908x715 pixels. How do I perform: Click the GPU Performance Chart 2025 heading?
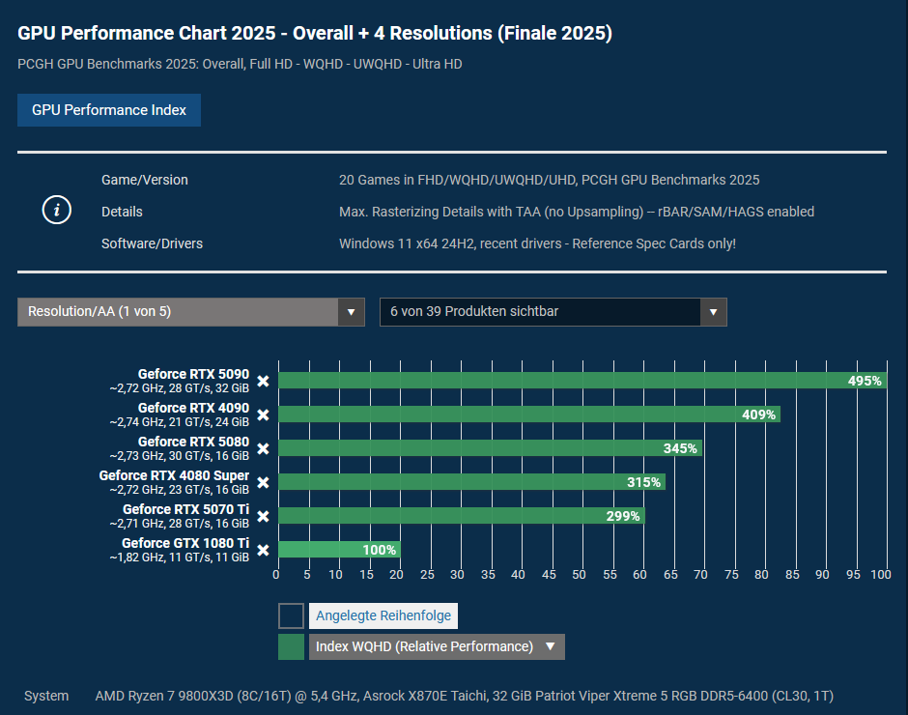click(315, 33)
